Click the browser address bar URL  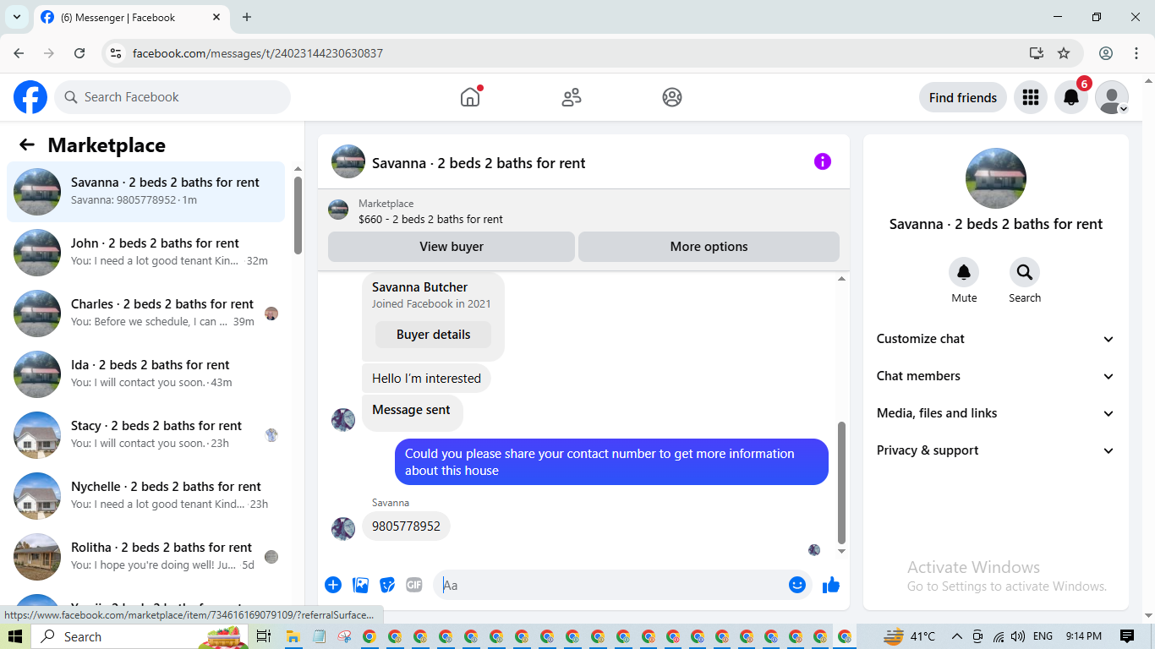pyautogui.click(x=258, y=53)
